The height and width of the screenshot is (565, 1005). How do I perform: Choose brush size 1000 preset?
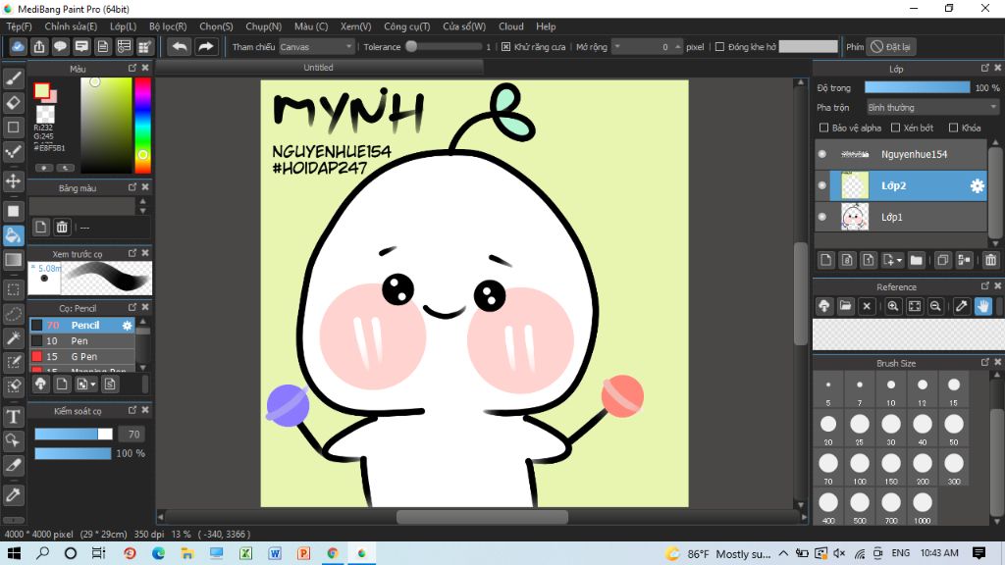point(923,508)
